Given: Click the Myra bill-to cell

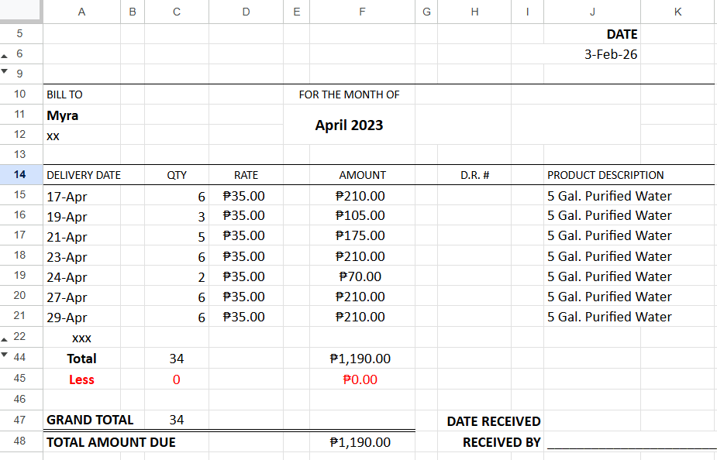Looking at the screenshot, I should (81, 115).
